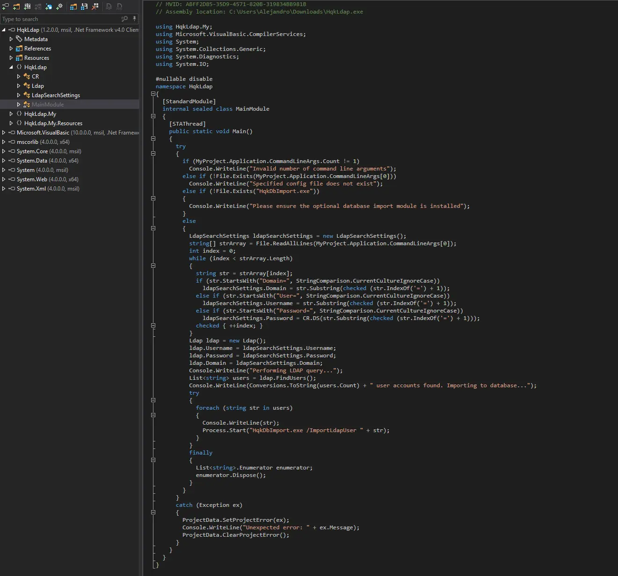Viewport: 618px width, 576px height.
Task: Click "[StandardModule]" attribute in the code
Action: 189,101
